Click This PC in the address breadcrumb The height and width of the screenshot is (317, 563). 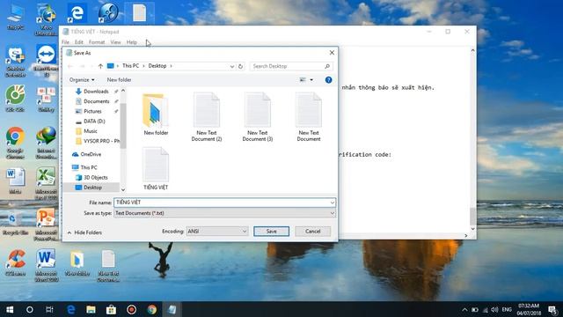[x=130, y=66]
